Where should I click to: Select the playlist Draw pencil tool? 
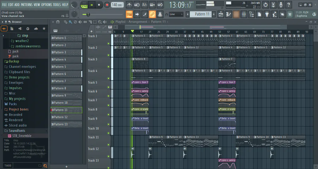65,22
